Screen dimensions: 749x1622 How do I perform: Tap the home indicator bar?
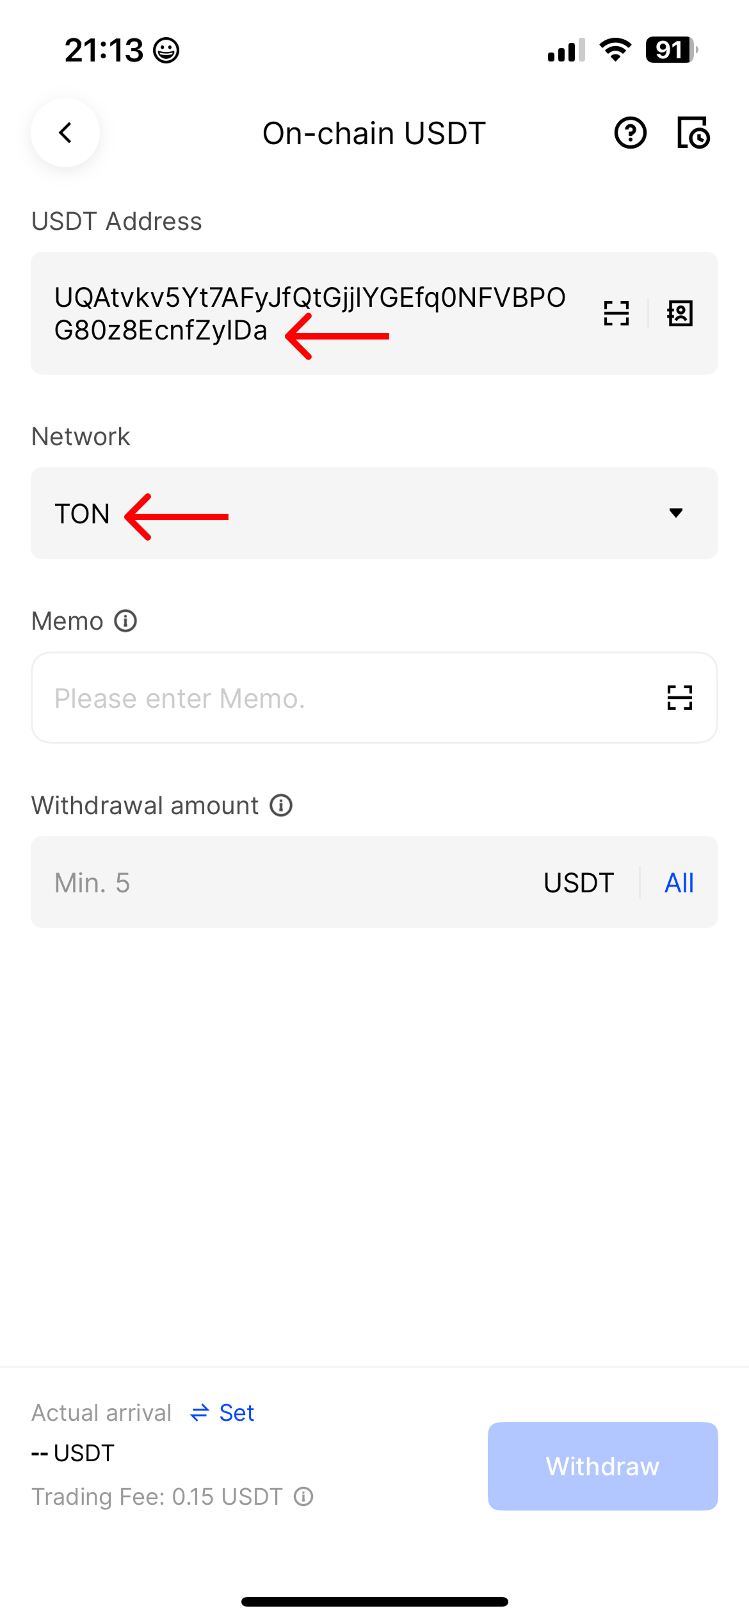click(x=374, y=1602)
